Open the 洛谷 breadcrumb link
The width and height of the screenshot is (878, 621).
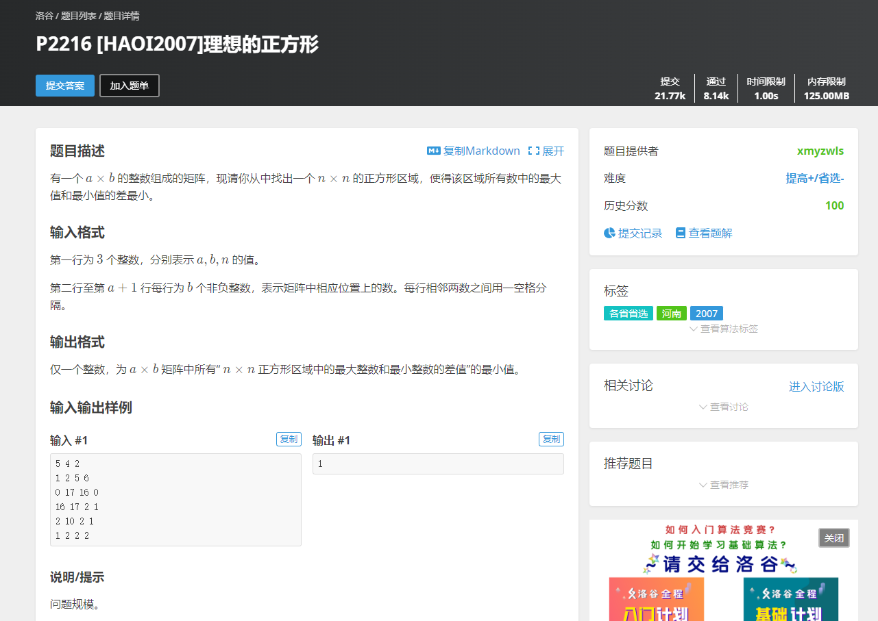coord(44,16)
